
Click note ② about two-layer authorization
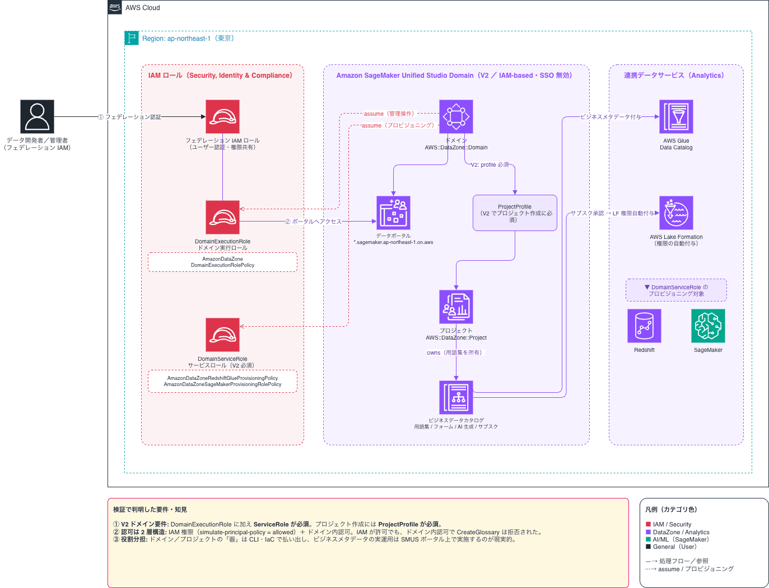click(x=328, y=532)
